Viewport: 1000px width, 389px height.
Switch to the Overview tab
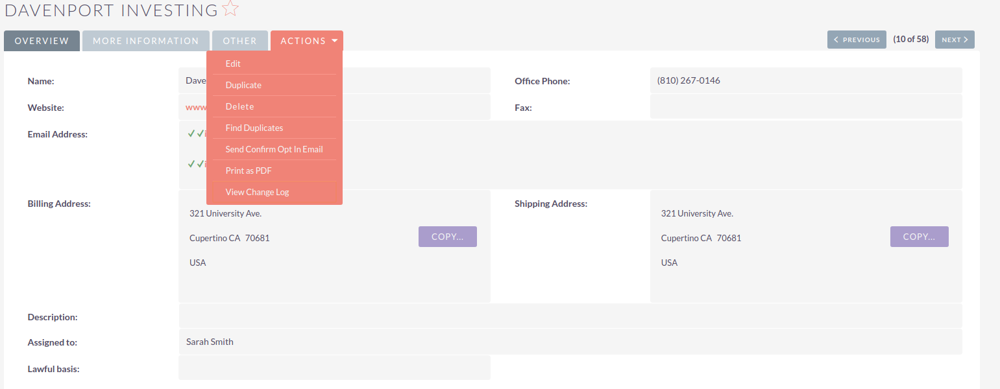[42, 41]
